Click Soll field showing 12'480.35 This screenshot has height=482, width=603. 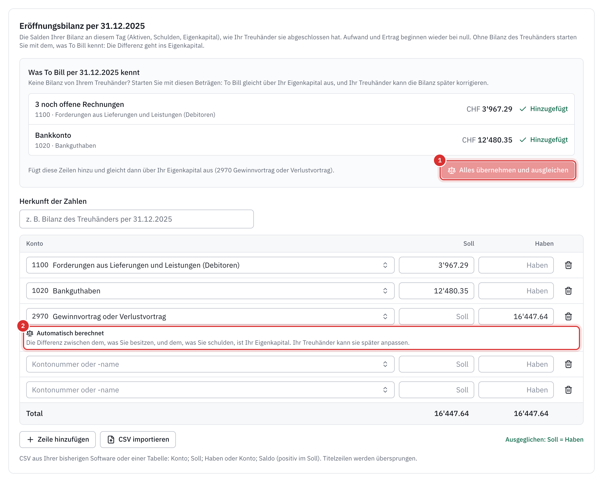[x=436, y=291]
